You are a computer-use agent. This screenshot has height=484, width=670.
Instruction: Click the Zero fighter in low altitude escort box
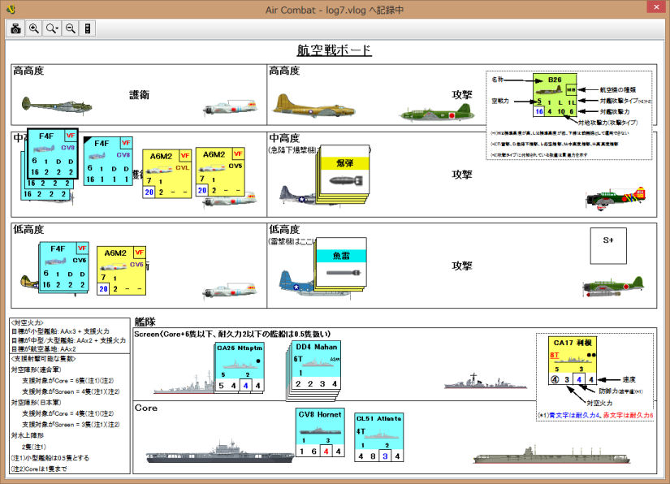pyautogui.click(x=230, y=291)
